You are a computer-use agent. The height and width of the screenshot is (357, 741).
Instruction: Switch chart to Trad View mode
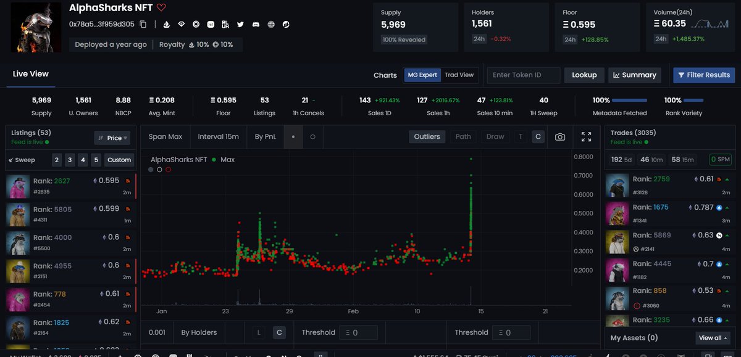pyautogui.click(x=459, y=75)
